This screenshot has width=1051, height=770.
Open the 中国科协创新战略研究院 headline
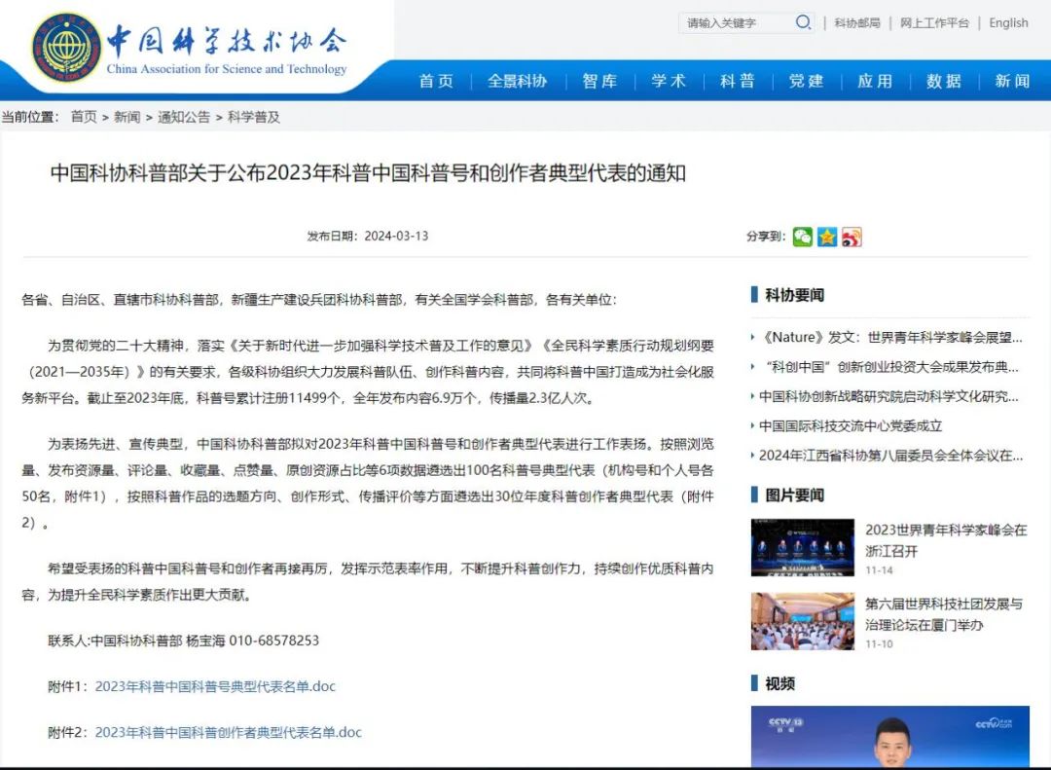tap(888, 396)
